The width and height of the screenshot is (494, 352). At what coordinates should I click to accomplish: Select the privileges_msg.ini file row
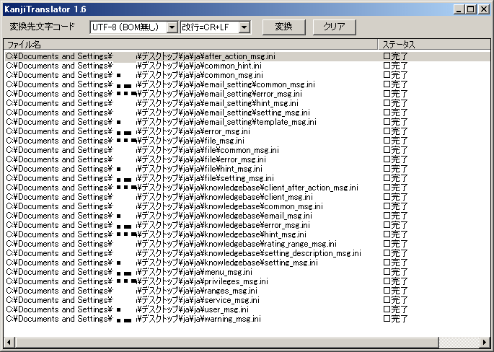coord(216,281)
